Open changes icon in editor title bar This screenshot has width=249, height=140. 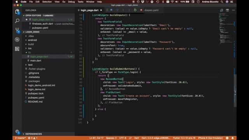pyautogui.click(x=221, y=10)
